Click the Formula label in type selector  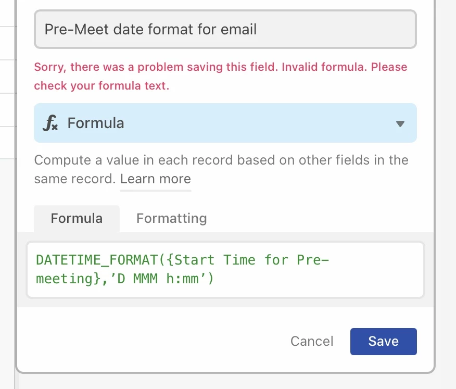[96, 123]
